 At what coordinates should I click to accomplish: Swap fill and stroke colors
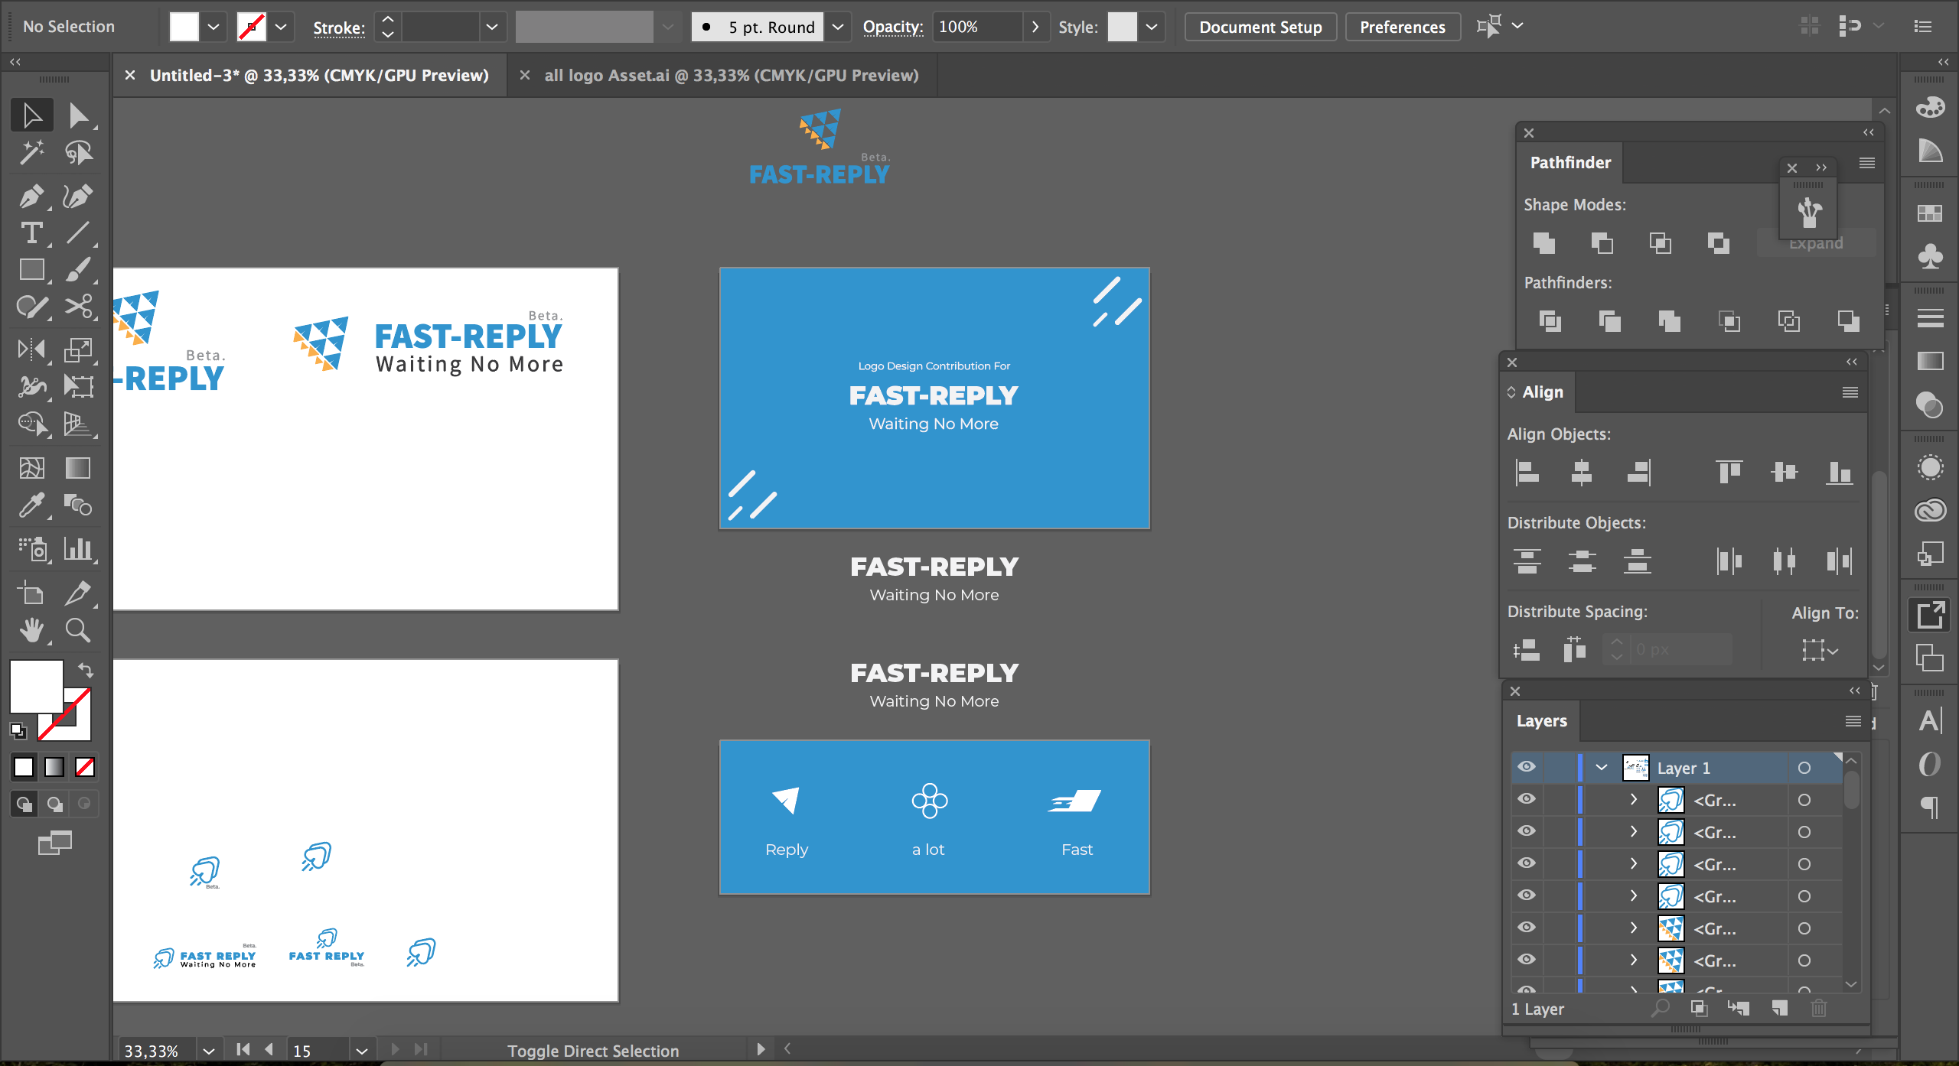coord(86,670)
